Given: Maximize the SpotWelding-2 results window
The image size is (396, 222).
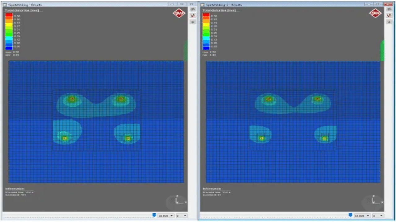Looking at the screenshot, I should pos(378,4).
